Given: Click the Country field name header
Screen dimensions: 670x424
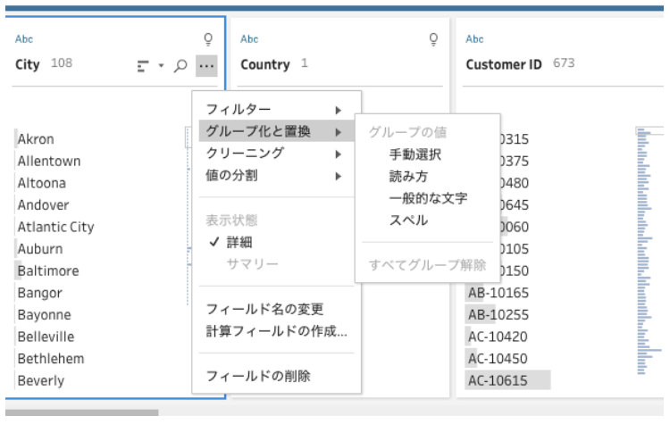Looking at the screenshot, I should (265, 65).
